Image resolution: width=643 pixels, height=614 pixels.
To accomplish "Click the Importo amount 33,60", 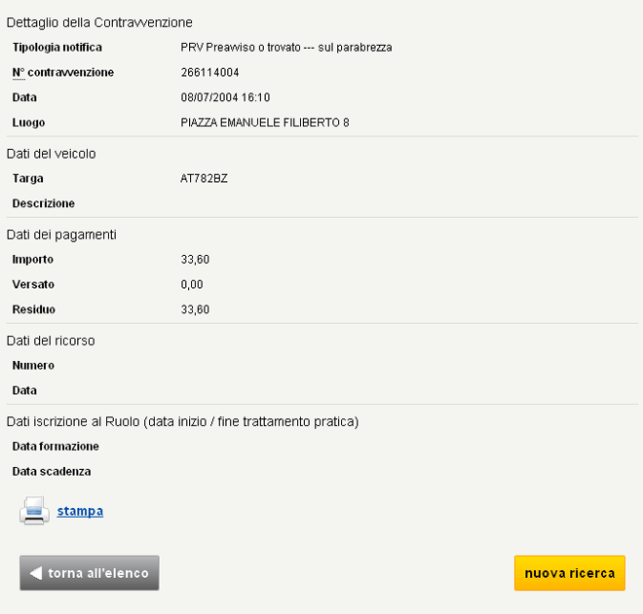I will pos(196,260).
